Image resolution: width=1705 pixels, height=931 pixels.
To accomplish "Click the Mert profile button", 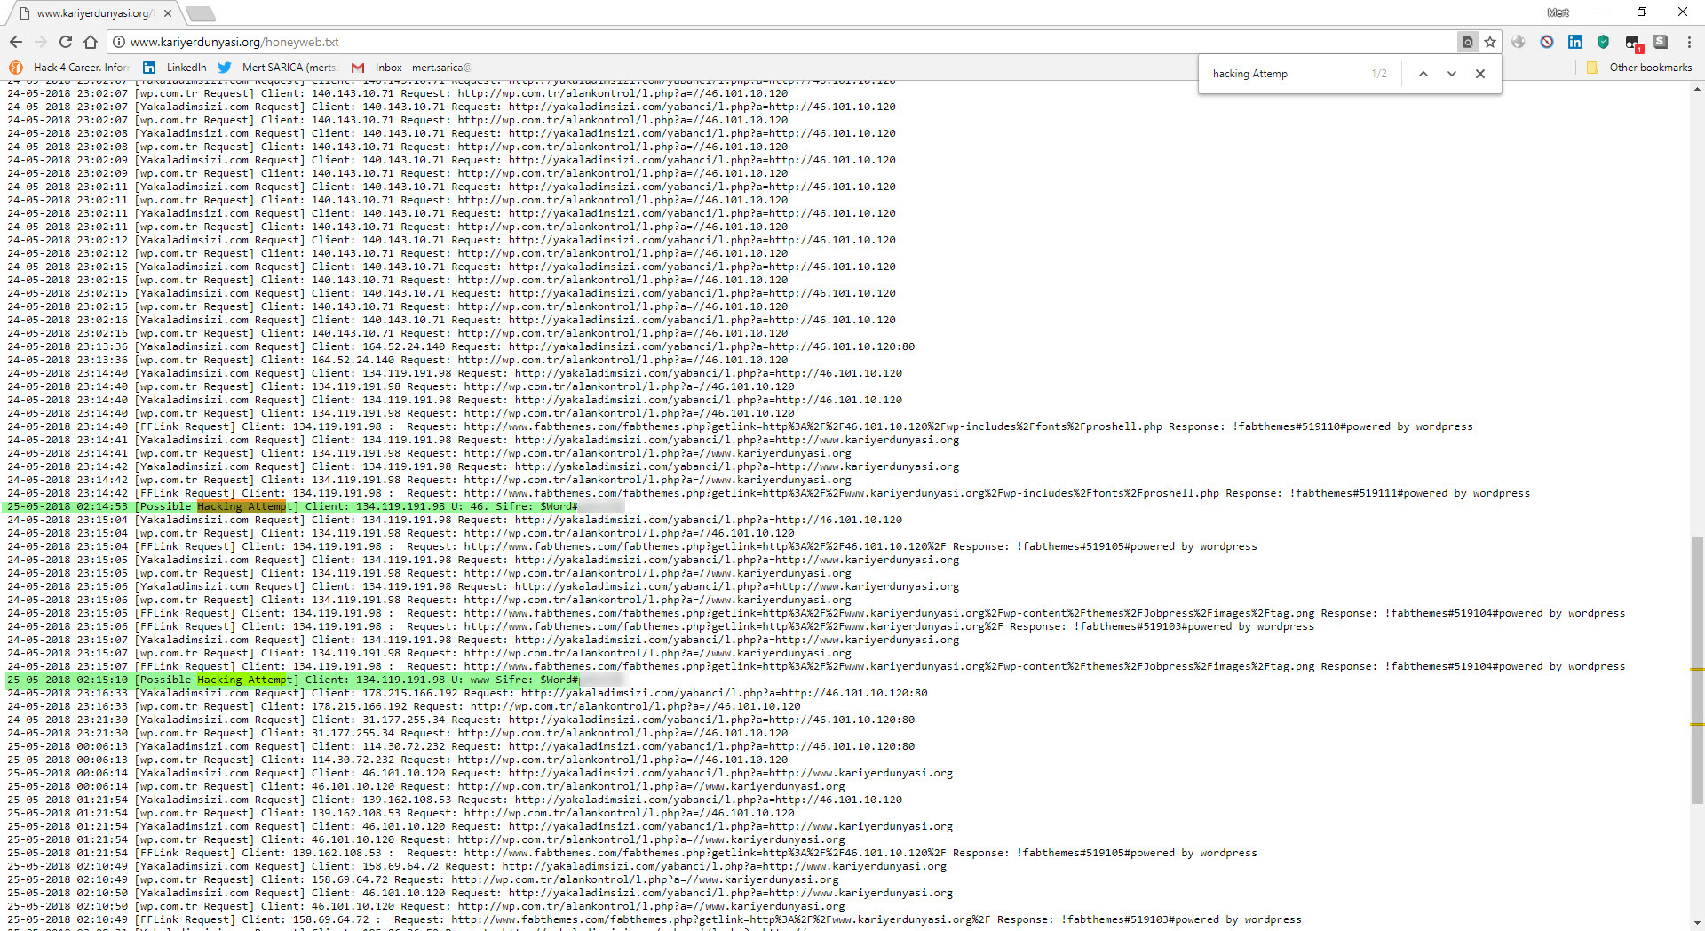I will coord(1558,12).
